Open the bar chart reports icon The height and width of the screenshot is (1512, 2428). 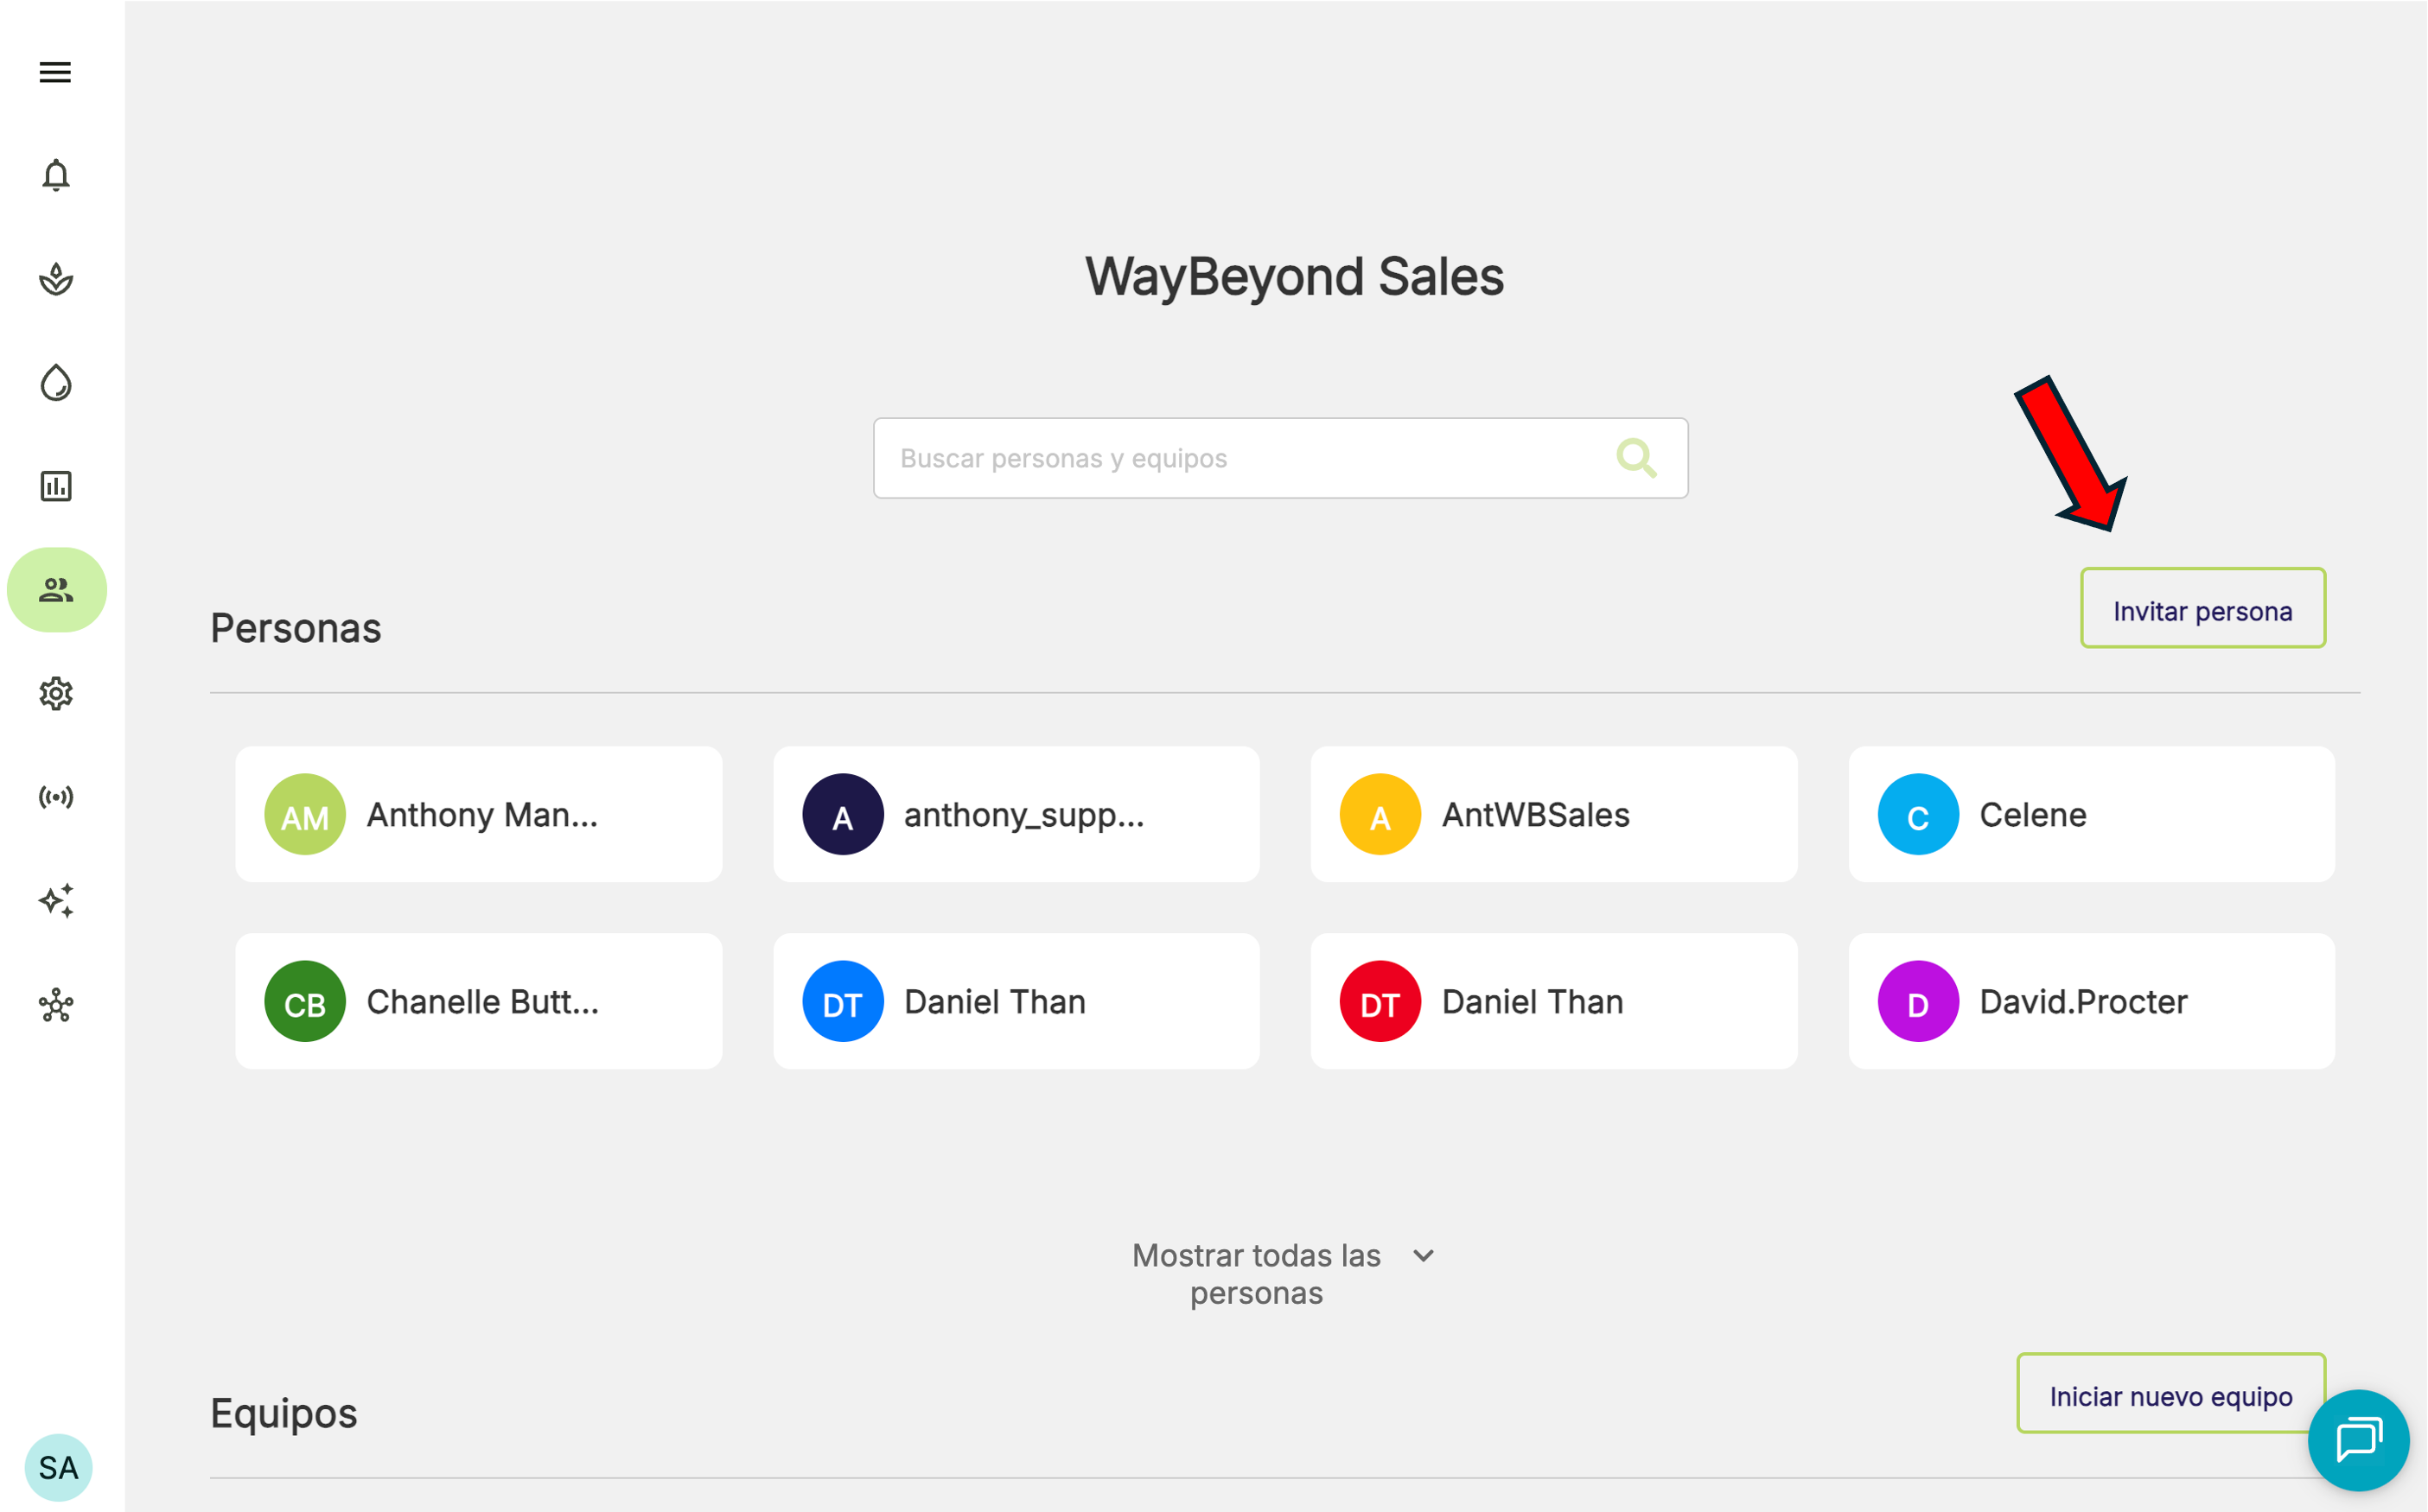pos(56,486)
